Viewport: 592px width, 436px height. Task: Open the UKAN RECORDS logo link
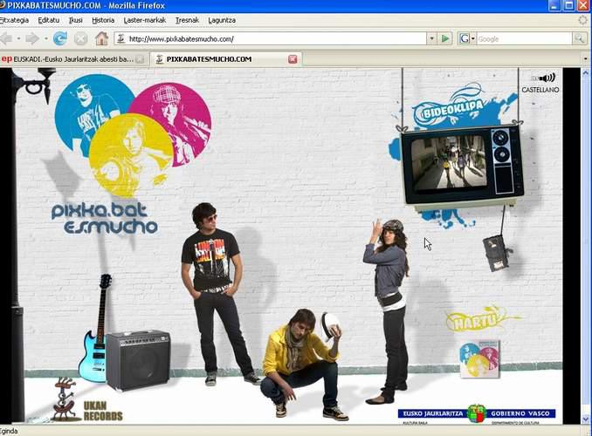[103, 411]
